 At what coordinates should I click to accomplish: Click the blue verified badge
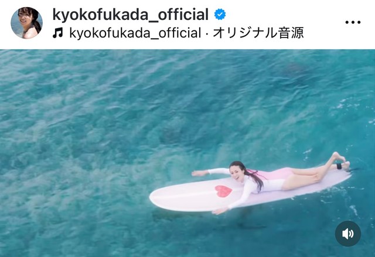220,14
